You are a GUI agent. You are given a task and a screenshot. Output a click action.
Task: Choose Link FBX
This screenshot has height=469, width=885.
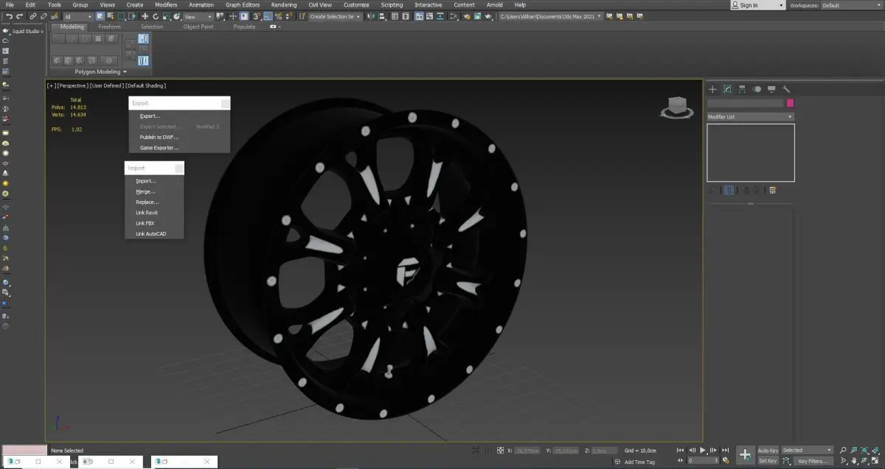tap(145, 223)
